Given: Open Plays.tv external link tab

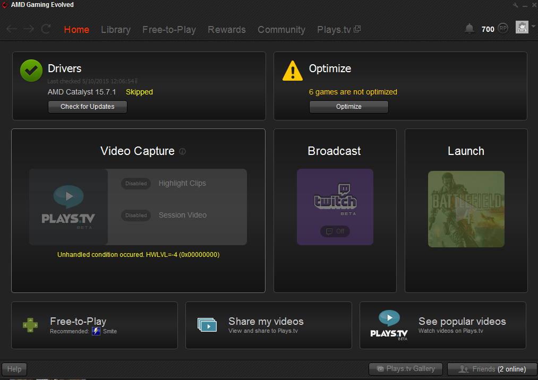Looking at the screenshot, I should click(x=339, y=30).
